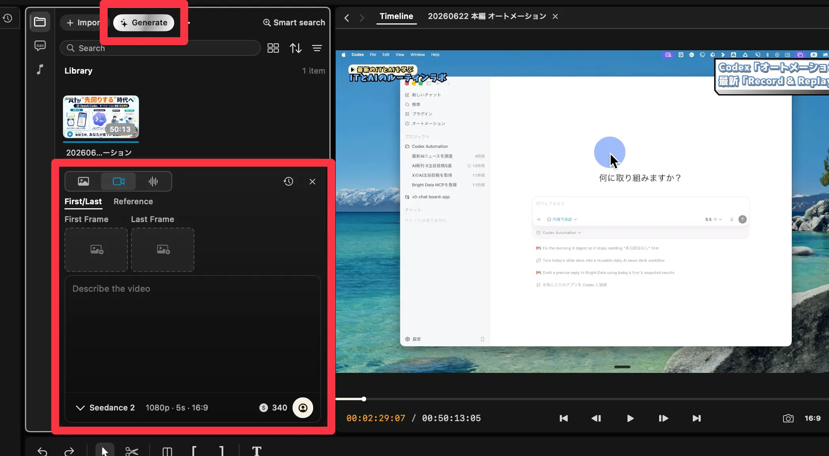
Task: Capture a snapshot with the camera icon
Action: tap(788, 418)
